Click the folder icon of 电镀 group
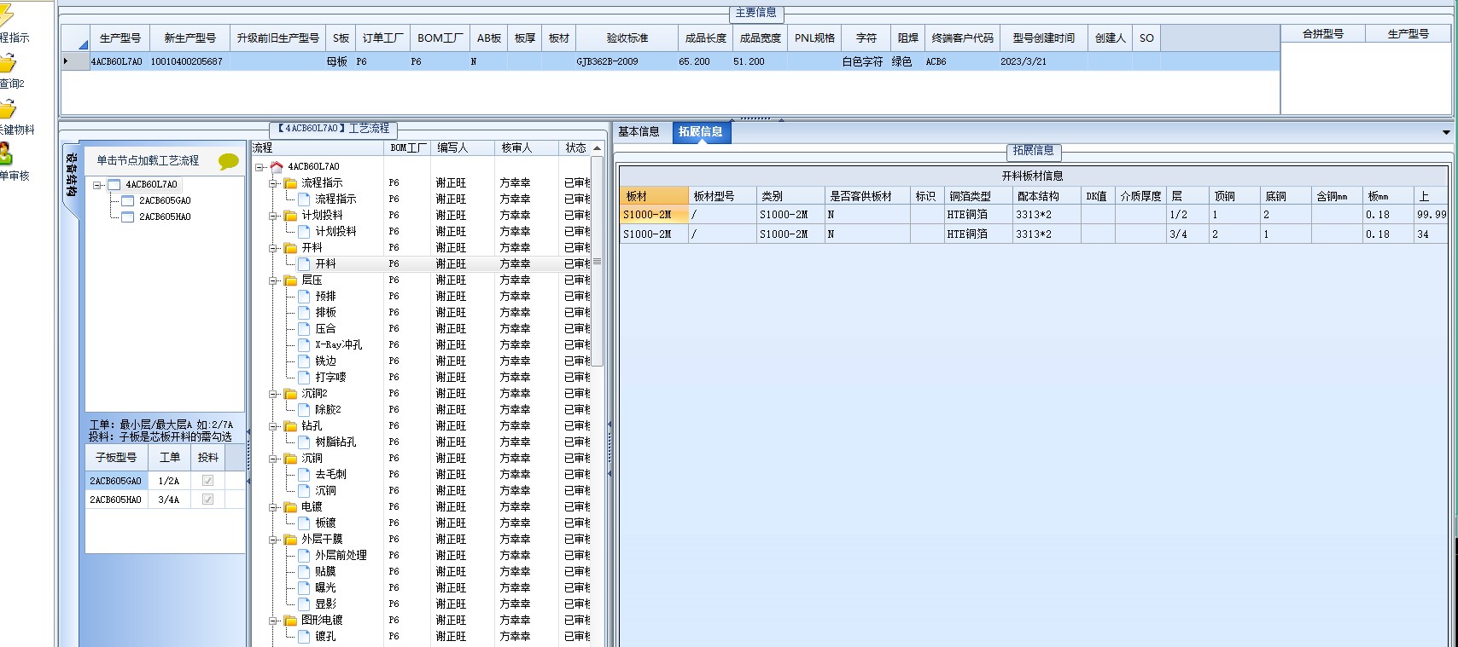Image resolution: width=1458 pixels, height=647 pixels. (290, 507)
